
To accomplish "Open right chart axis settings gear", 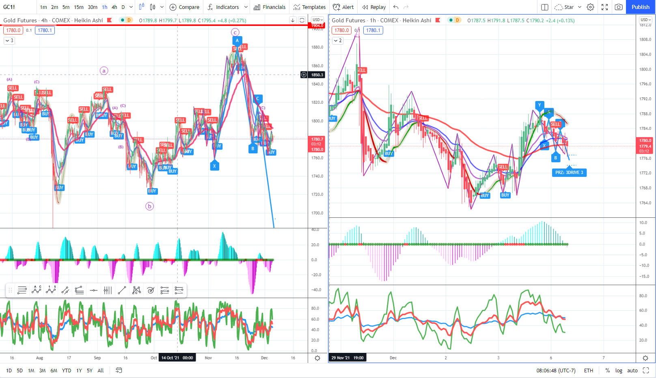I will (645, 358).
